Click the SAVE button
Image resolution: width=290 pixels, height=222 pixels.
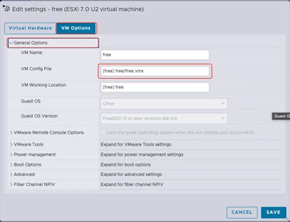273,212
